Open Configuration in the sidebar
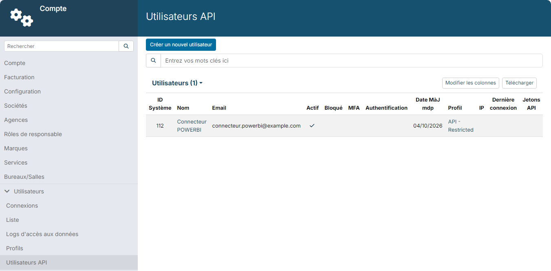 click(22, 91)
